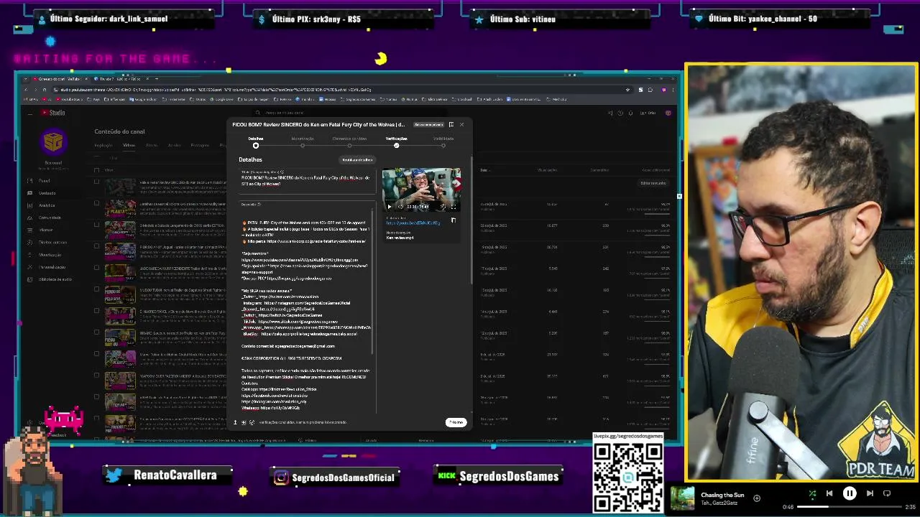Click the Data column header
Screen dimensions: 920x517
[x=484, y=170]
